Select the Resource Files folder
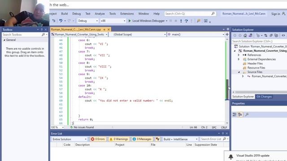 (x=256, y=68)
